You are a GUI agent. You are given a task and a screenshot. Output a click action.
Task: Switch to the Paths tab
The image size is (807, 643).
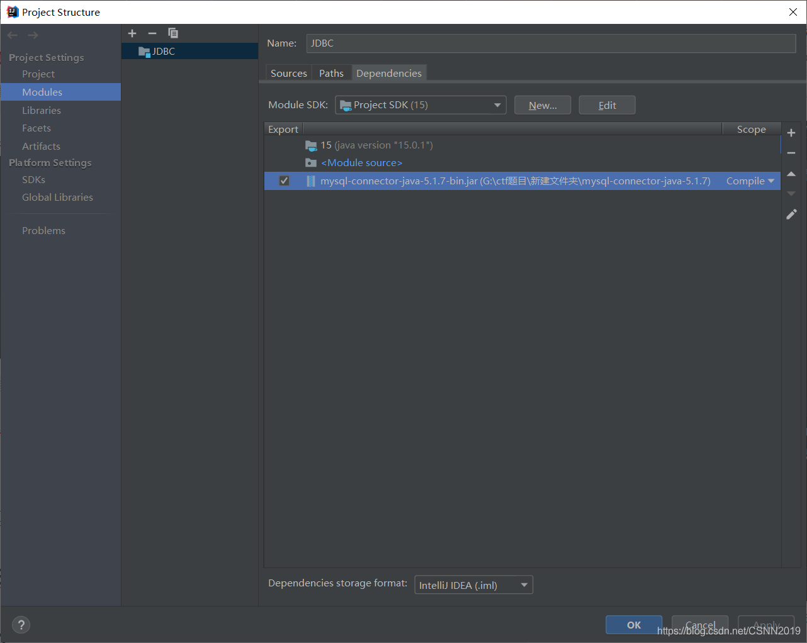pos(331,73)
